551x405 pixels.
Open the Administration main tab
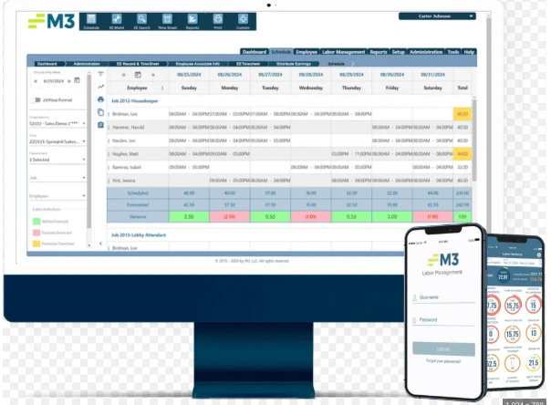426,52
